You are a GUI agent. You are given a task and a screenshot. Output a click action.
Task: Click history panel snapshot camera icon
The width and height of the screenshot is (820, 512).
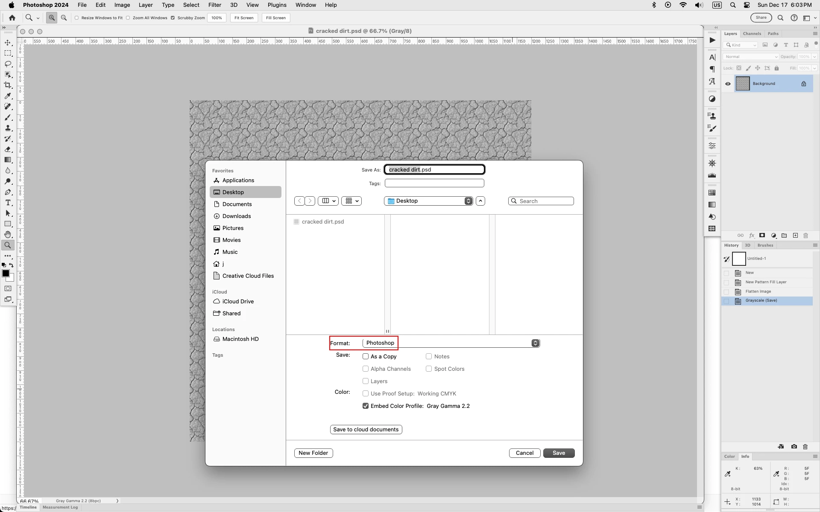794,447
